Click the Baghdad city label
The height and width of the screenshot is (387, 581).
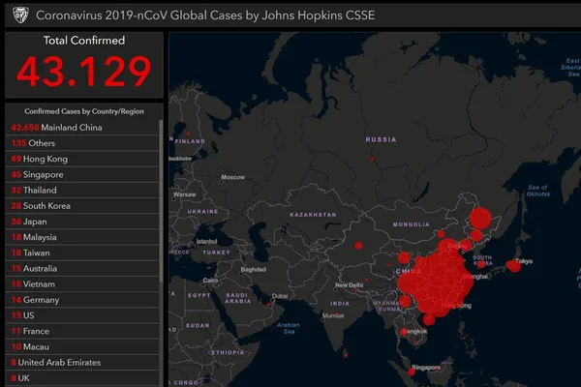[x=253, y=269]
